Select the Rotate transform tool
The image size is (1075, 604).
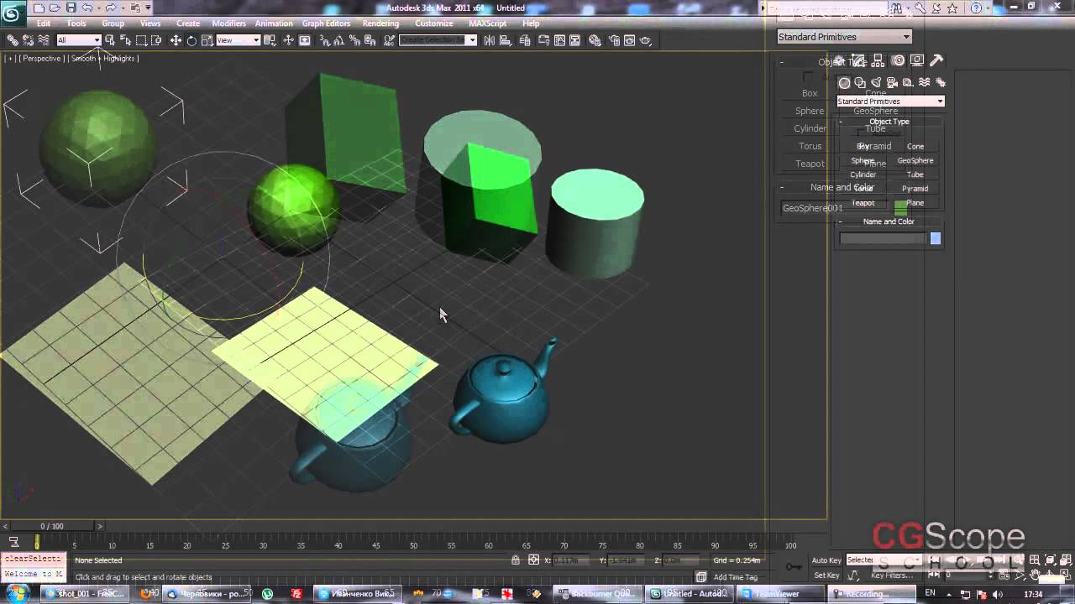[191, 40]
